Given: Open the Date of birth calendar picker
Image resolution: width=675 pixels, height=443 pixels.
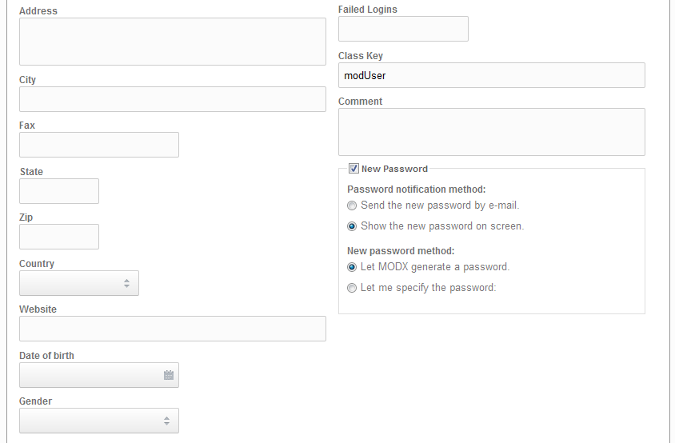Looking at the screenshot, I should pyautogui.click(x=169, y=375).
